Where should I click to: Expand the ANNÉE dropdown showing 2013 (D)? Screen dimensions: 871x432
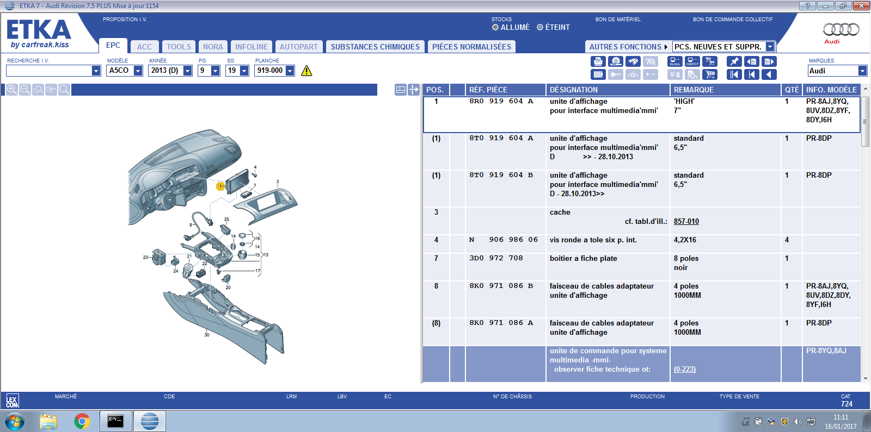pyautogui.click(x=188, y=71)
